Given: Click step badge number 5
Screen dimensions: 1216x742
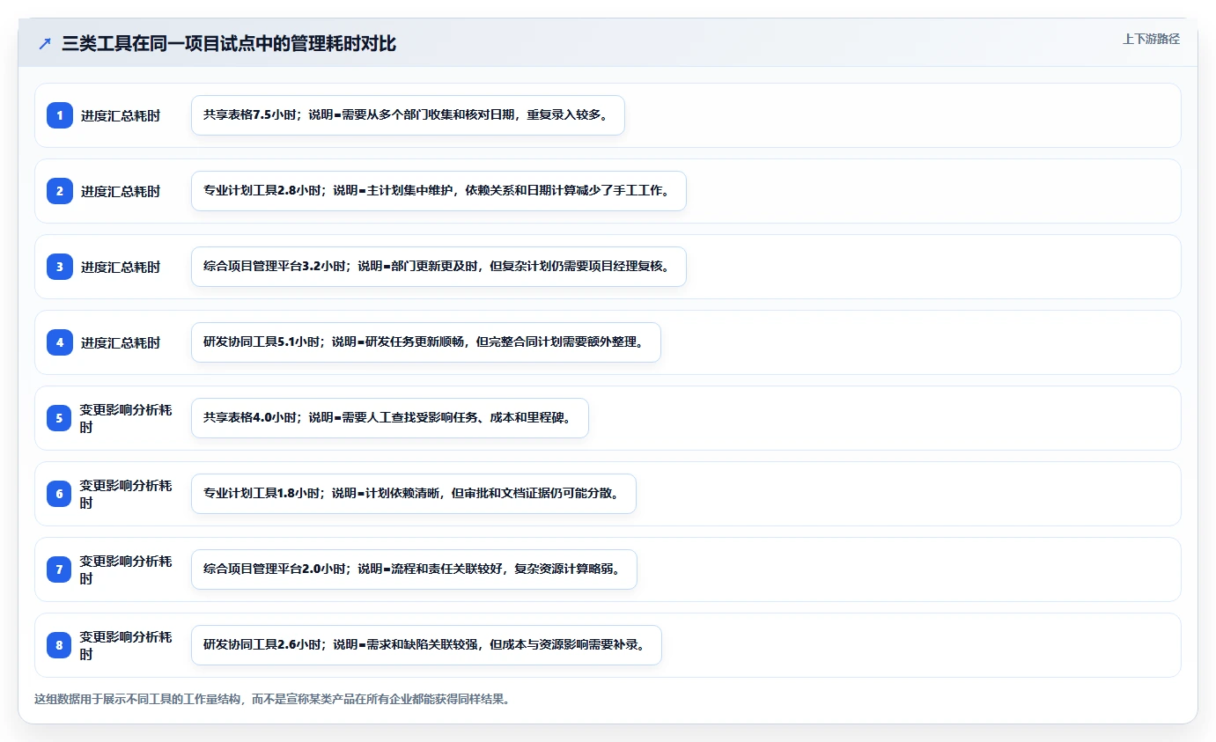Looking at the screenshot, I should point(60,418).
